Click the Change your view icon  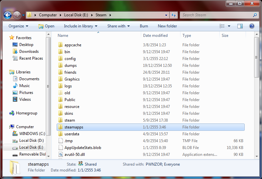[222, 26]
